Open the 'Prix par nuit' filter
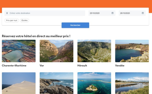Viewport: 152px width, 94px height. (12, 20)
